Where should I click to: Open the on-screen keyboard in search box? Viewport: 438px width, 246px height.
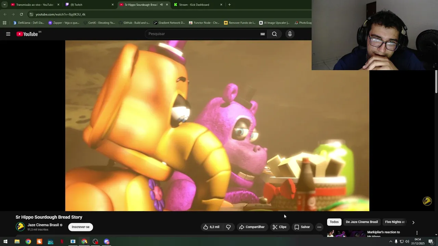pyautogui.click(x=262, y=34)
